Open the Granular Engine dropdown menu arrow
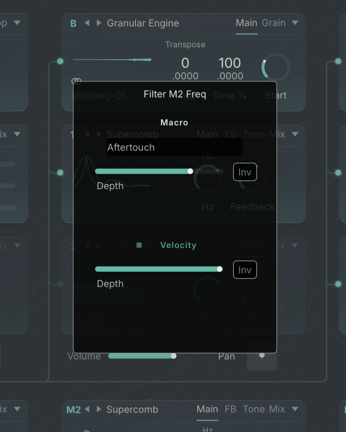This screenshot has width=346, height=432. (x=295, y=23)
